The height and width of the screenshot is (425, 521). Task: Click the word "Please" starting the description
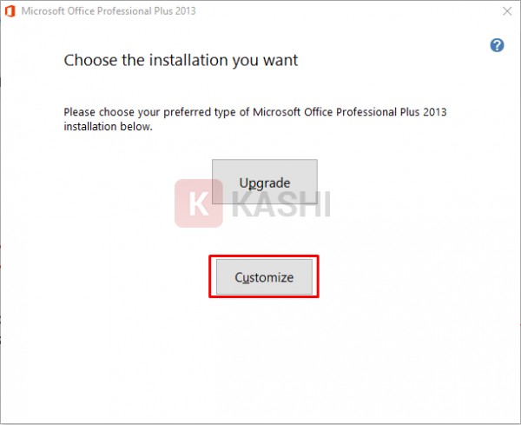pyautogui.click(x=79, y=112)
